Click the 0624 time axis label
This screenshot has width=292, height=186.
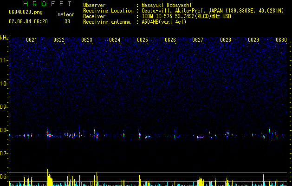coord(115,40)
